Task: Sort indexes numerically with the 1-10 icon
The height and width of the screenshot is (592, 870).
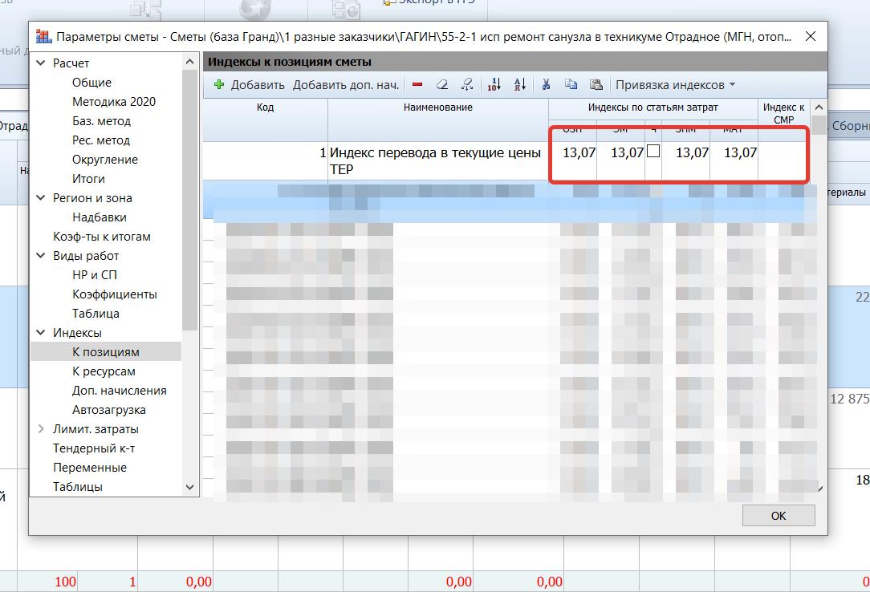Action: tap(494, 85)
